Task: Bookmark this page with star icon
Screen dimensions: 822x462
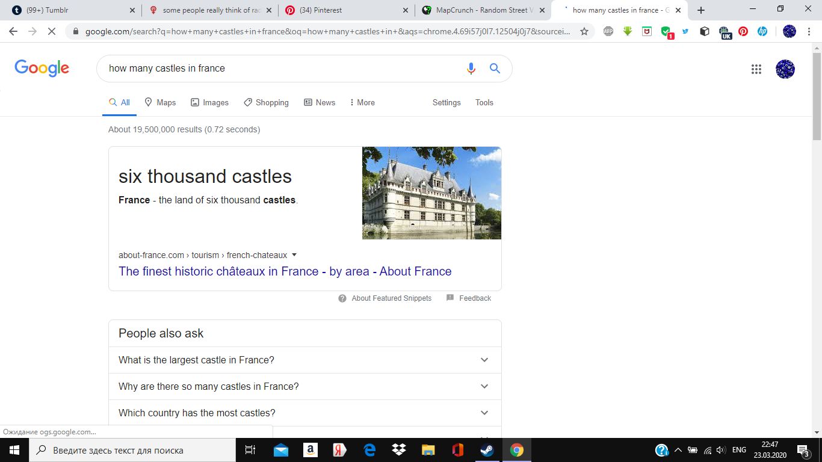Action: (584, 32)
